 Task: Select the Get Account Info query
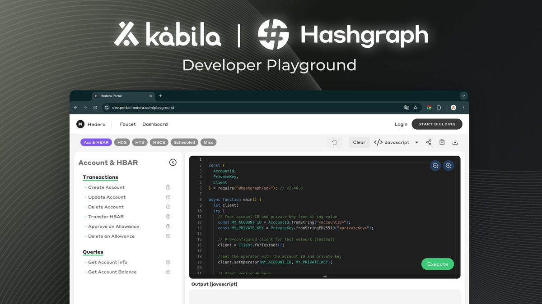[107, 262]
